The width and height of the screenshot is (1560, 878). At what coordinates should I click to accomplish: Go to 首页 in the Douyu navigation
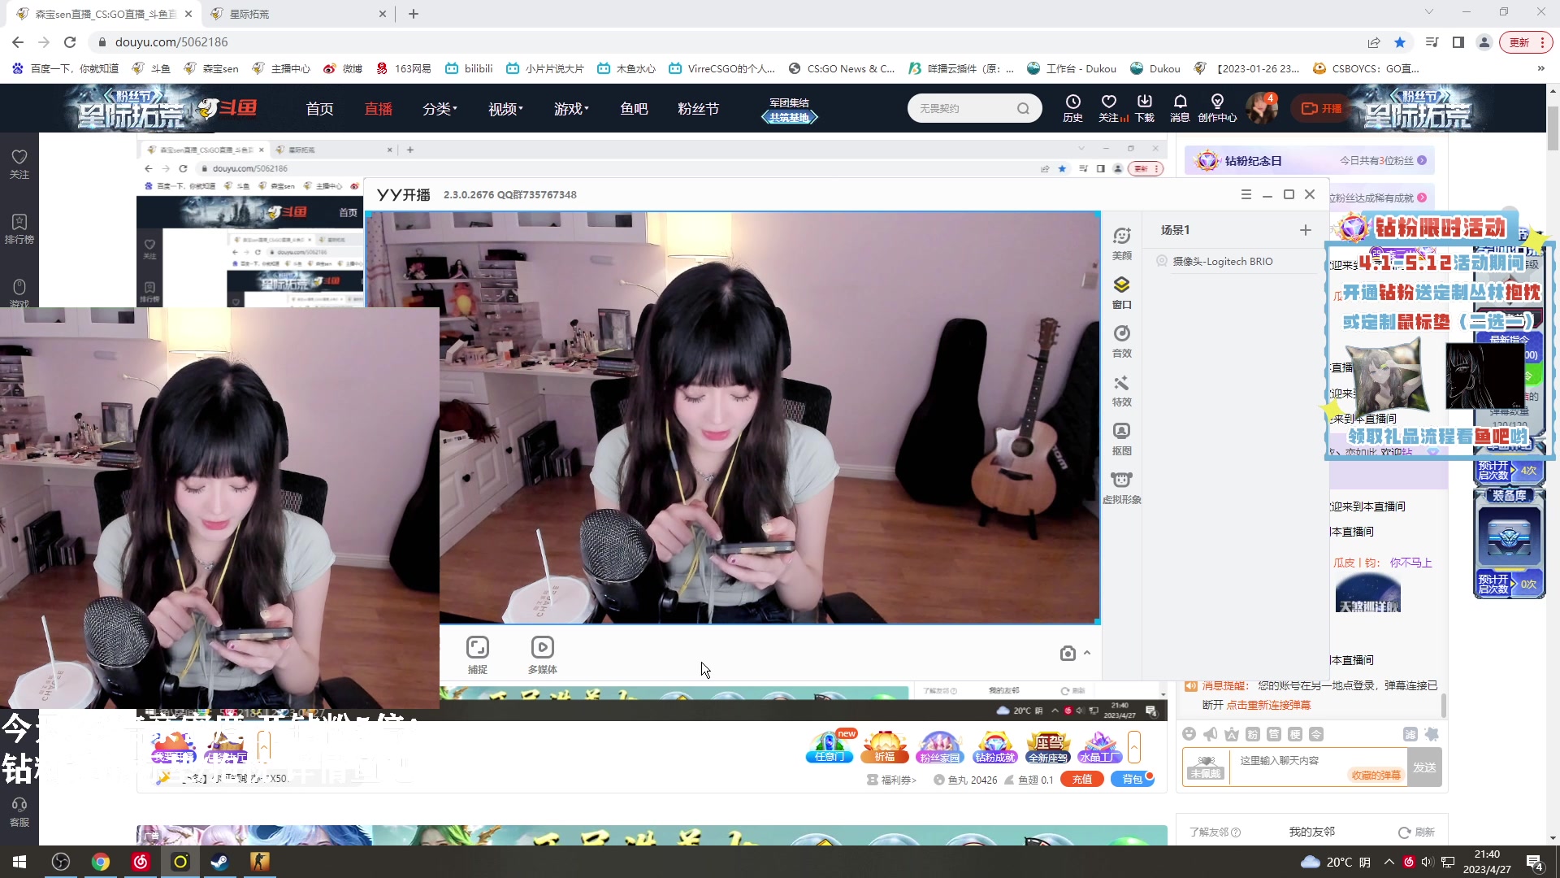[x=319, y=108]
